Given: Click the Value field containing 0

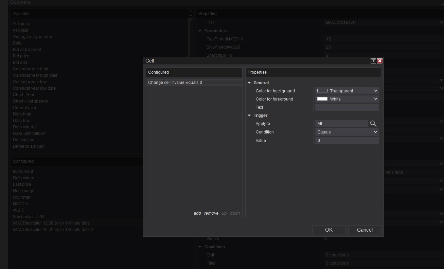Looking at the screenshot, I should point(347,141).
